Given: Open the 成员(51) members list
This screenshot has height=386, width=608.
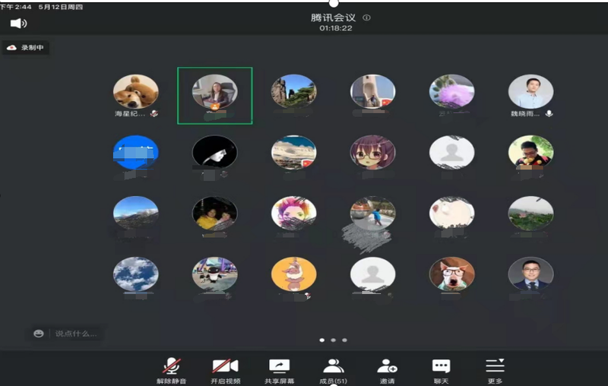Looking at the screenshot, I should click(333, 365).
